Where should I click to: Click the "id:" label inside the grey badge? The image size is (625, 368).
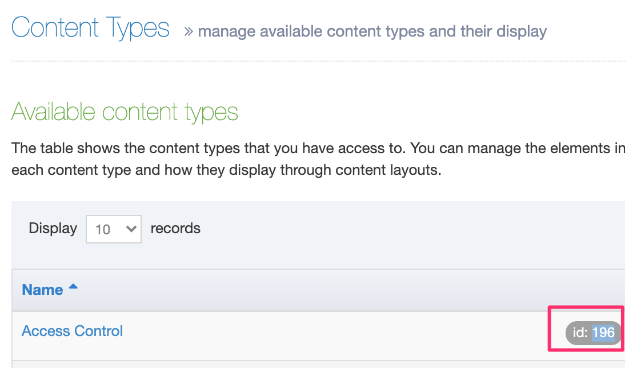[580, 333]
